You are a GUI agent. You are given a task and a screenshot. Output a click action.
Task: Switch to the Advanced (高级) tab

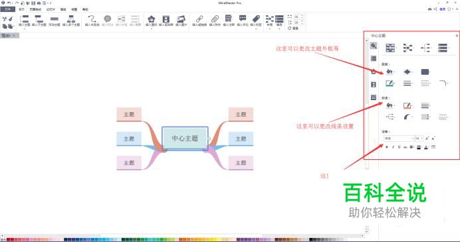63,9
